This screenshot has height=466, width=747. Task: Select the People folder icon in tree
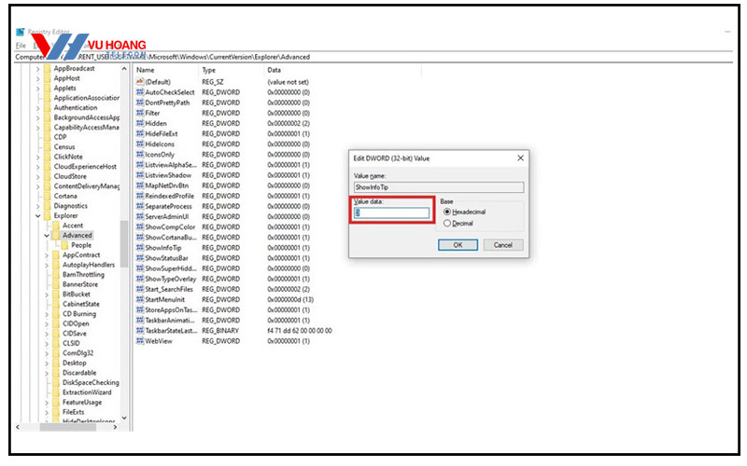click(63, 246)
